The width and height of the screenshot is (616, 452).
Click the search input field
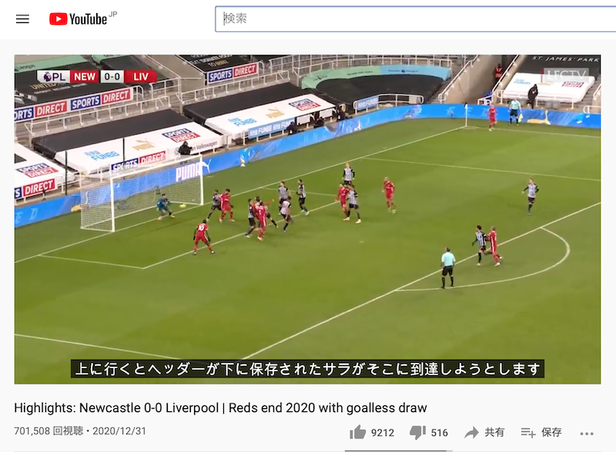point(416,18)
